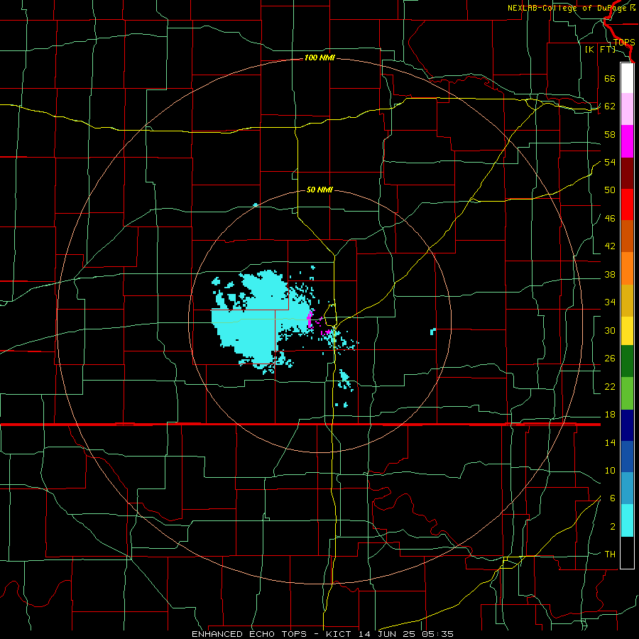Click the 14 JUN 25 date stamp

tap(386, 634)
